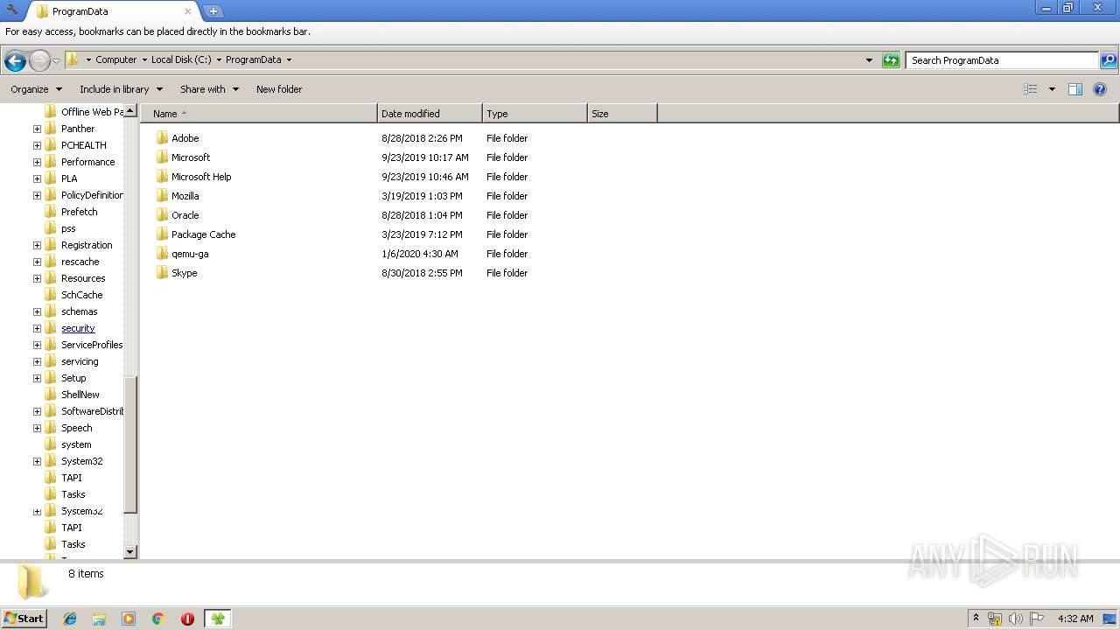Open the address bar previous locations dropdown

[869, 60]
